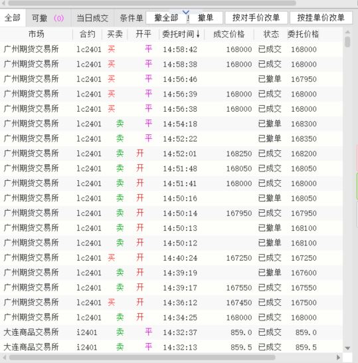Select i2401 order at 14:32:37
Screen dimensions: 358x363
click(171, 332)
